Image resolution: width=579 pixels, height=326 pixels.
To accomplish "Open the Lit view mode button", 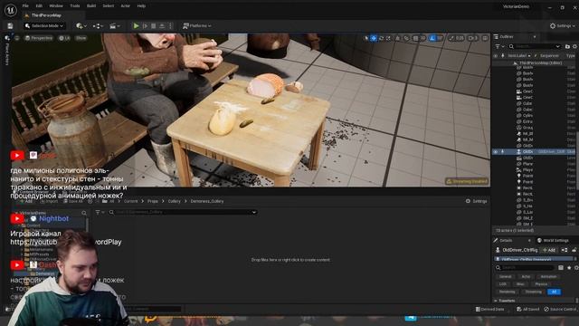I will coord(64,38).
